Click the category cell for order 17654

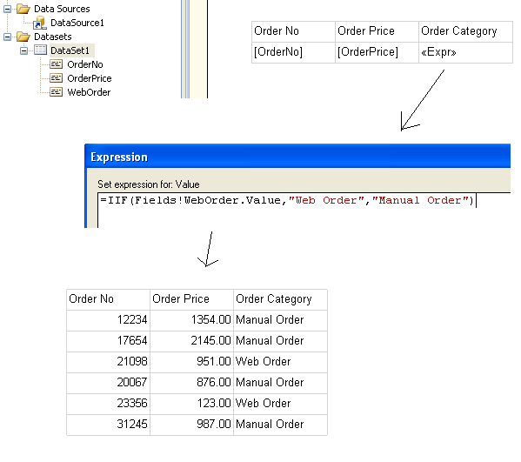coord(280,341)
